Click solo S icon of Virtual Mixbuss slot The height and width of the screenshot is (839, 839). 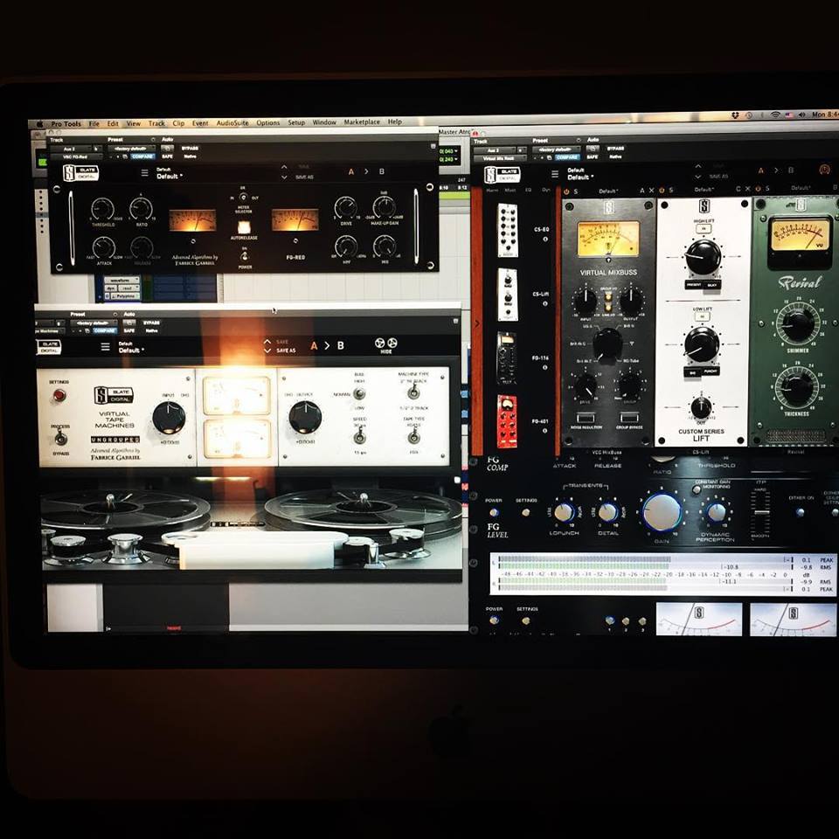point(576,191)
